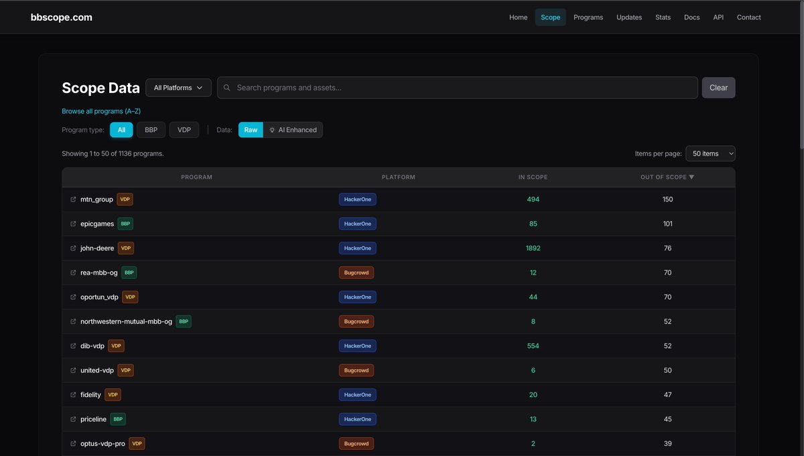The width and height of the screenshot is (804, 456).
Task: Open external link icon for priceline
Action: coord(73,419)
